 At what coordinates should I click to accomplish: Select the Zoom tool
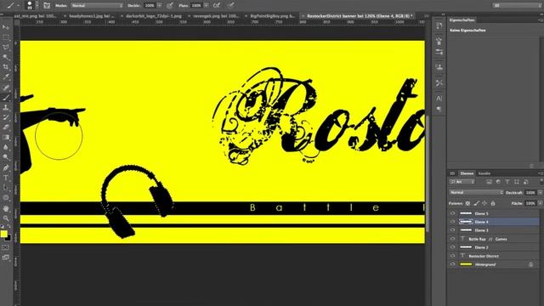pos(6,218)
